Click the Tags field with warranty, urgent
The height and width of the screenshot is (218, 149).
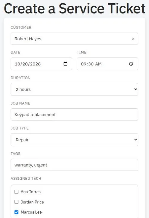[x=74, y=165]
